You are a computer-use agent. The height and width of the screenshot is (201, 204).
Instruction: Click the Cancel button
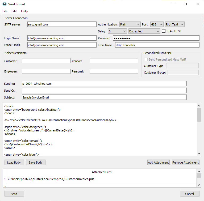(190, 194)
